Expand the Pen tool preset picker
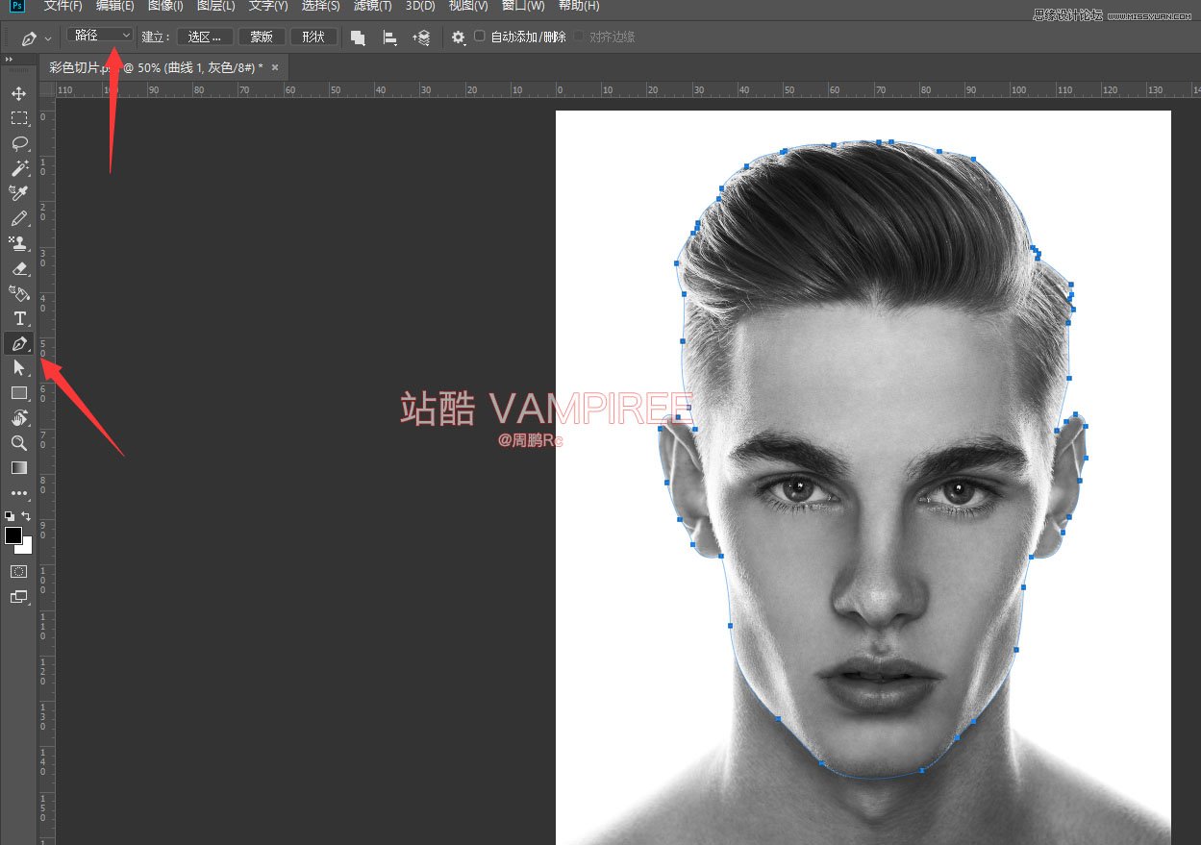1201x845 pixels. 36,37
